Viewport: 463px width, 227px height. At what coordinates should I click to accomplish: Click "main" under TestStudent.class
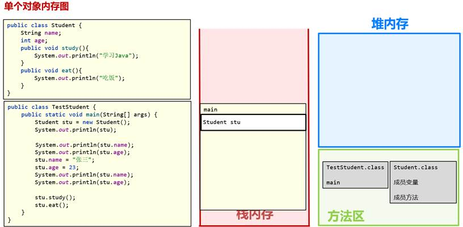(333, 182)
